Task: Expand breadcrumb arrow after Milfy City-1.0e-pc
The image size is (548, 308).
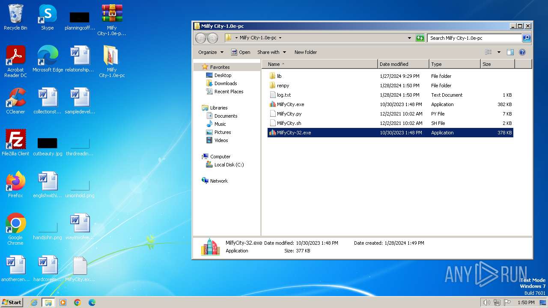Action: coord(280,38)
